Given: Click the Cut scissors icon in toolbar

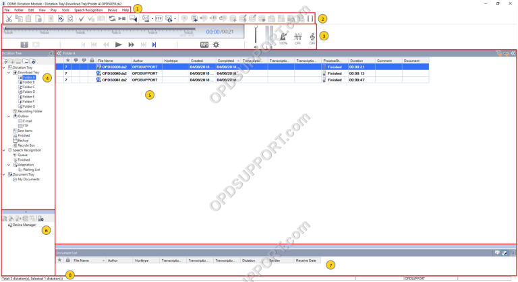Looking at the screenshot, I should (9, 19).
